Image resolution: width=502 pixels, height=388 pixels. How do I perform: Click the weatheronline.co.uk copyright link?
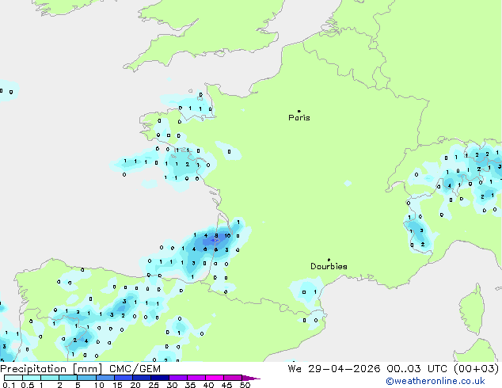point(435,381)
